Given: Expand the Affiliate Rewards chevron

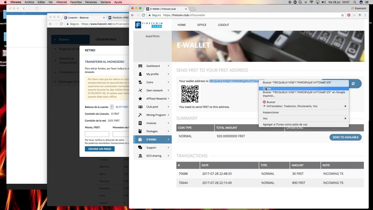Looking at the screenshot, I should 168,99.
